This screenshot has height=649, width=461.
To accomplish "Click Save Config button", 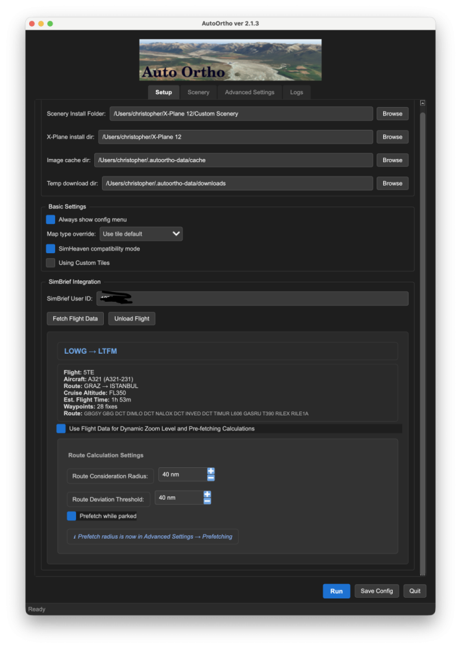I will click(x=377, y=591).
